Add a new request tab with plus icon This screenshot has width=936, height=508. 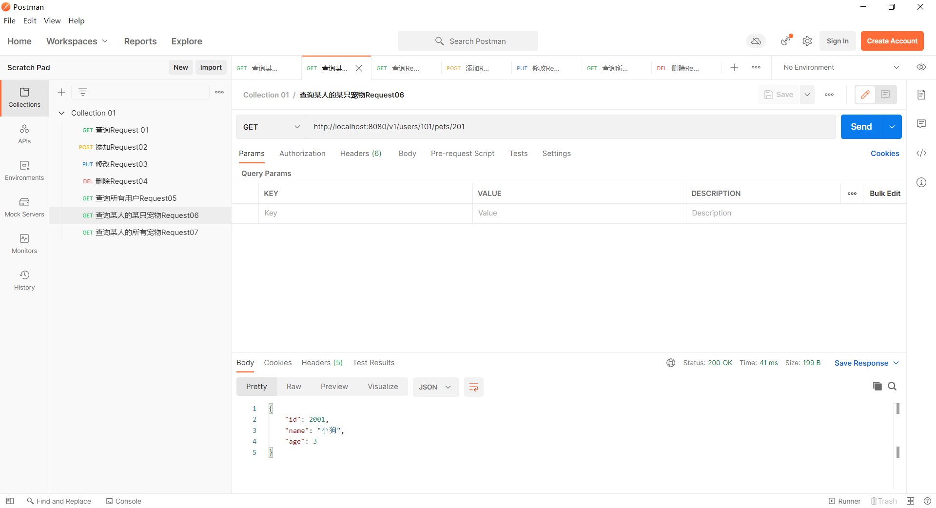734,67
